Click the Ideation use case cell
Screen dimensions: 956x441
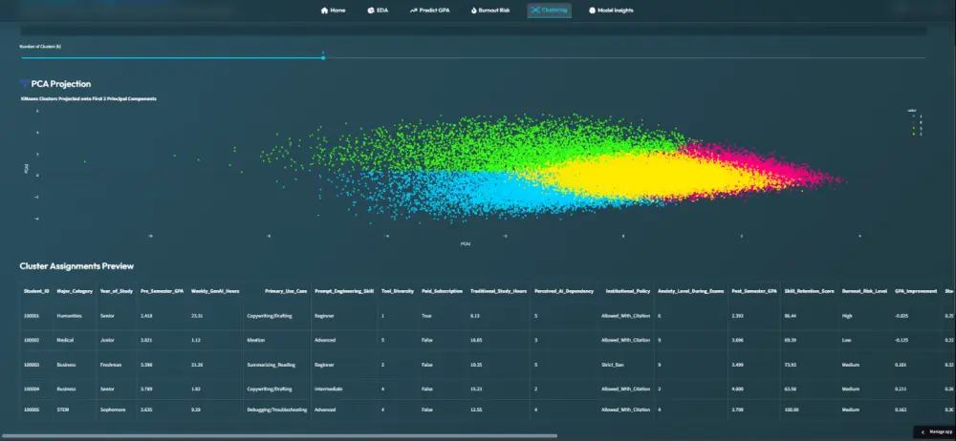click(256, 341)
